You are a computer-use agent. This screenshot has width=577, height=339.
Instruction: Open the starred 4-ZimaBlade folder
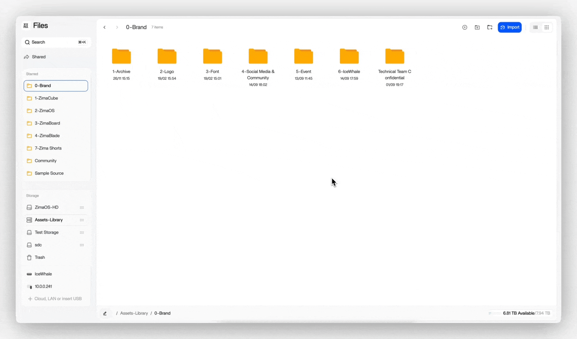(x=56, y=136)
